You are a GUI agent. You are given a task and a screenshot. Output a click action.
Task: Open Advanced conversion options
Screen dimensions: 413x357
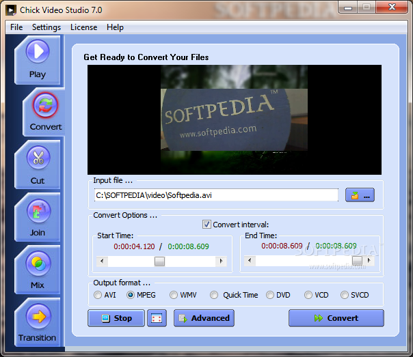pos(204,318)
